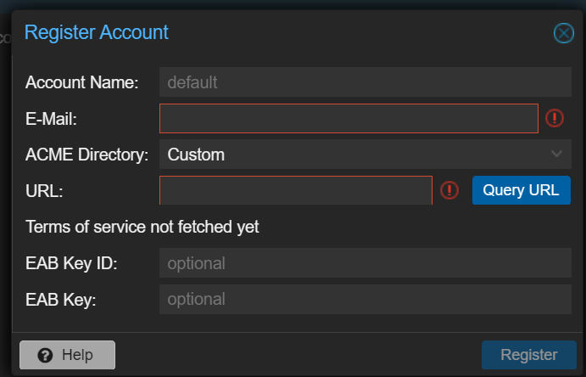Screen dimensions: 586x377
Task: Click into the E-Mail input field
Action: [349, 119]
